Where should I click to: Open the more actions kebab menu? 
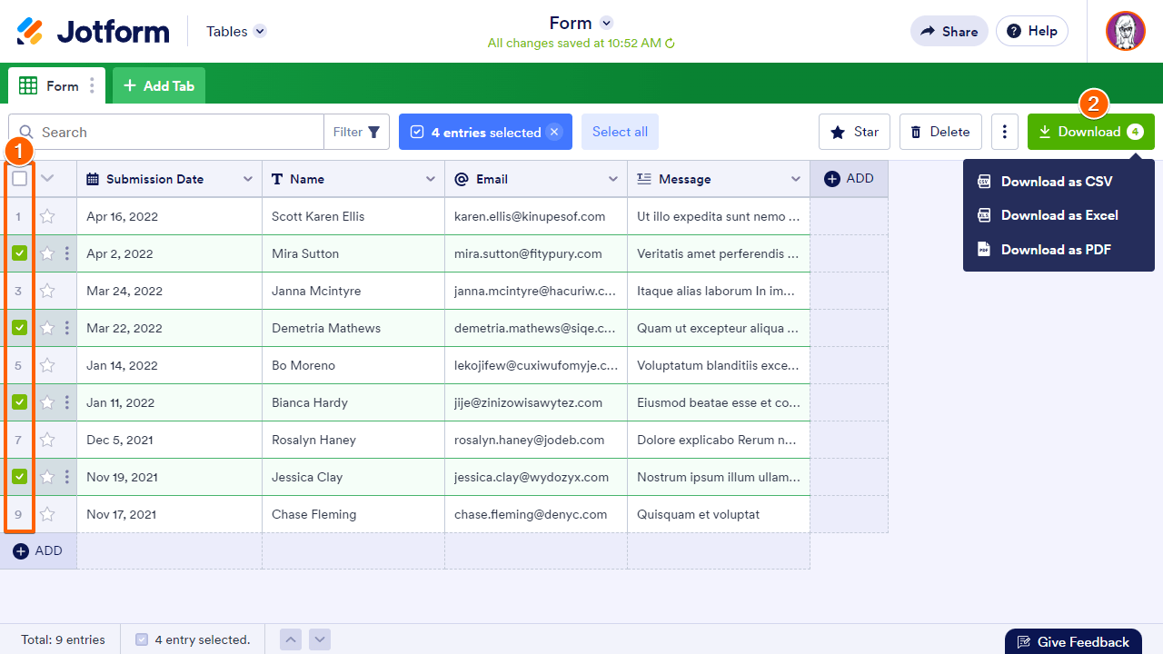pos(1004,132)
